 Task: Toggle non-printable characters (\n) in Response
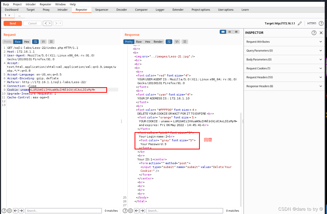tap(177, 42)
